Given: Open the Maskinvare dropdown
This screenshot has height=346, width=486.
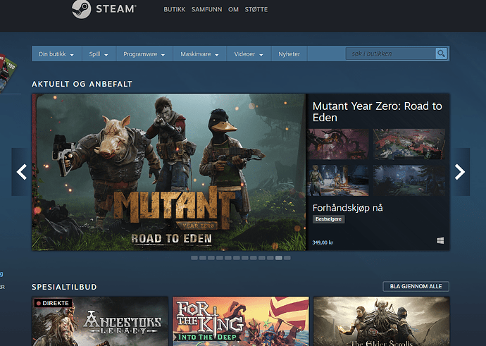Looking at the screenshot, I should coord(199,54).
